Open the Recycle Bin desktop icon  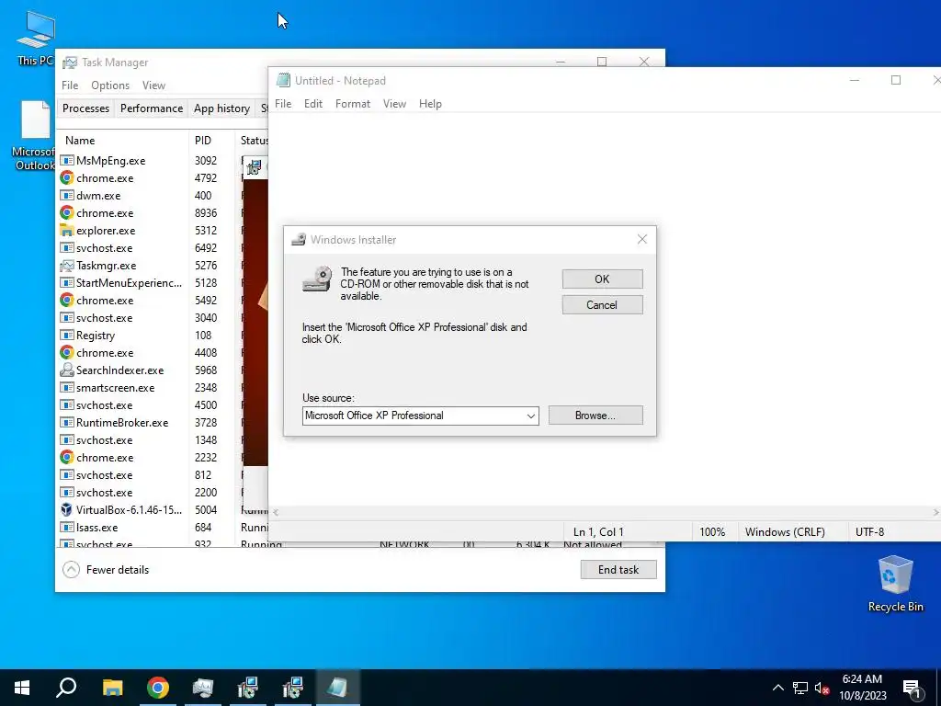point(895,584)
